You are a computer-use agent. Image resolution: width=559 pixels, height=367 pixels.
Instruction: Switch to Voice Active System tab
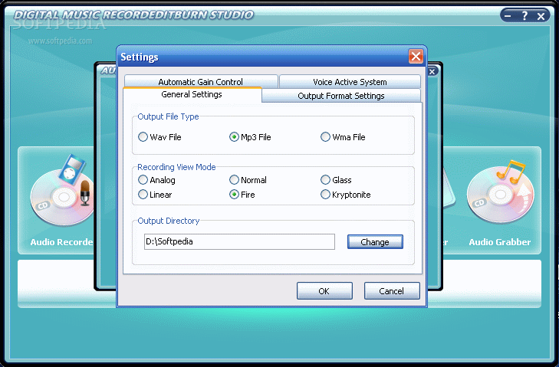[350, 81]
